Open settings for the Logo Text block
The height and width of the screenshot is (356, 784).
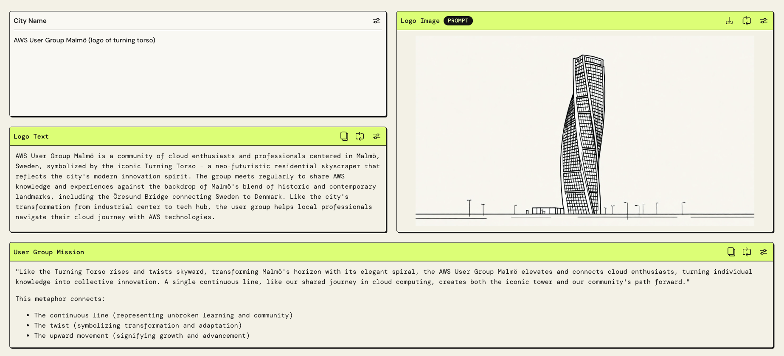point(377,136)
